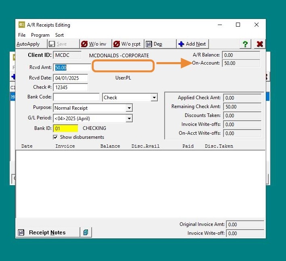
Task: Click the Date column header
Action: coord(27,146)
